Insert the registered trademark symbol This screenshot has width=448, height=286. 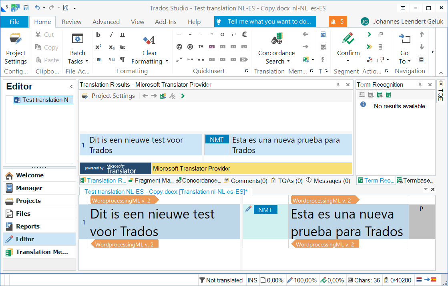click(190, 47)
